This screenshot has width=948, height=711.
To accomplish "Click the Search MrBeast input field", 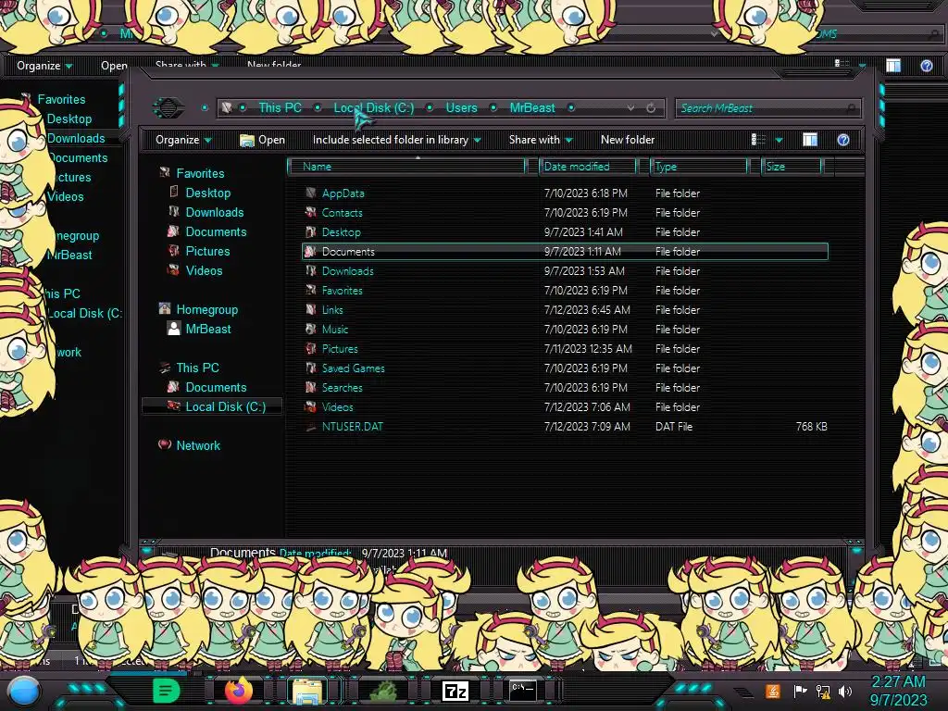I will (767, 108).
